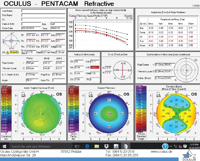The image size is (200, 161).
Task: Click the network tray icon
Action: pos(175,146)
